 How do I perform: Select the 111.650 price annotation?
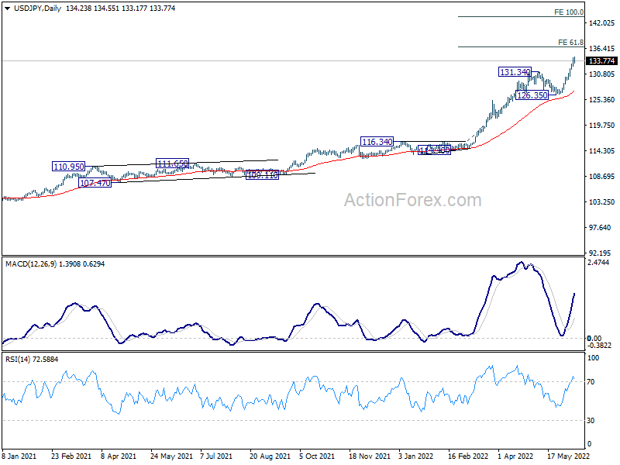click(172, 164)
